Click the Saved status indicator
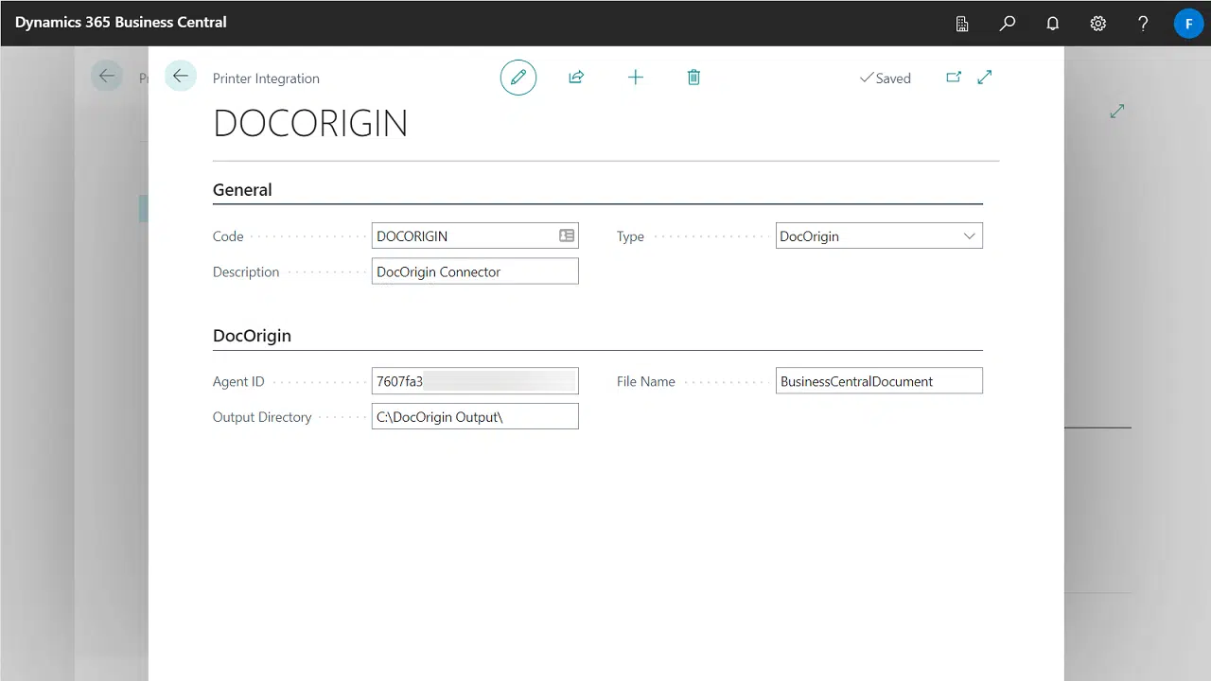 point(886,78)
